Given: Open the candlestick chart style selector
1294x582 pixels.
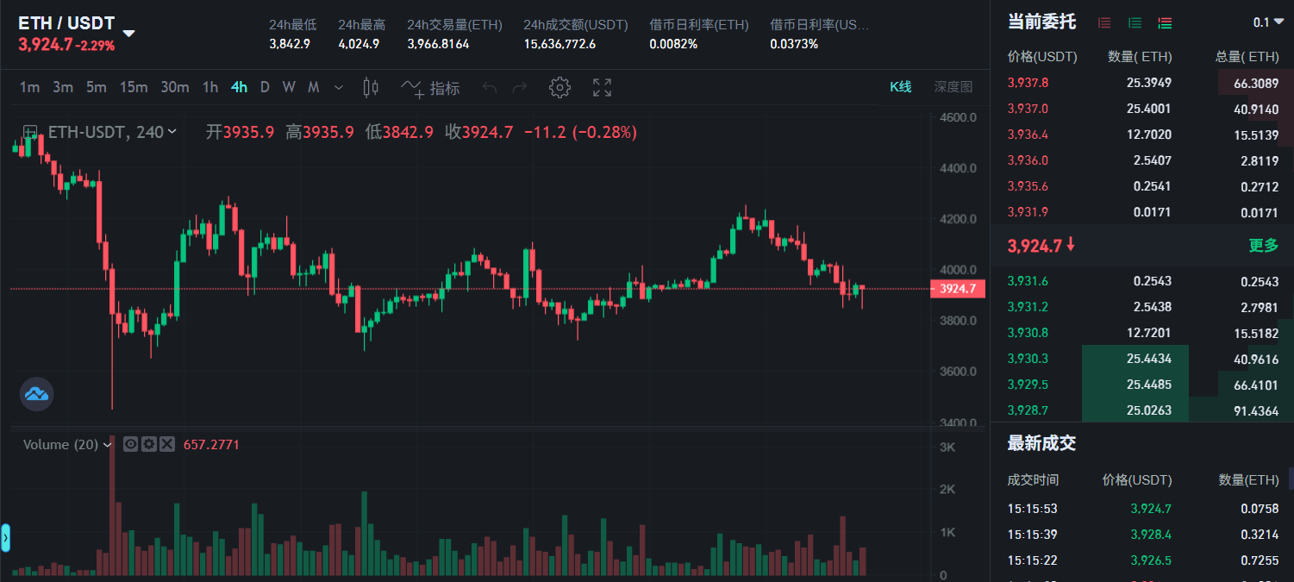Looking at the screenshot, I should coord(372,87).
